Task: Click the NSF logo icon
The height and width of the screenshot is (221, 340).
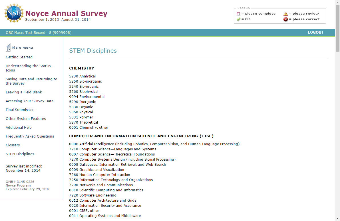Action: click(x=14, y=13)
